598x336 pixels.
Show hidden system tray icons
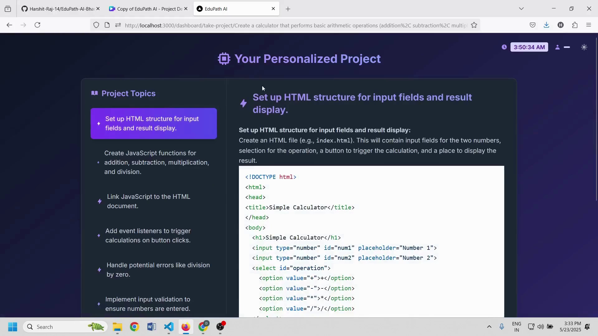(x=489, y=327)
